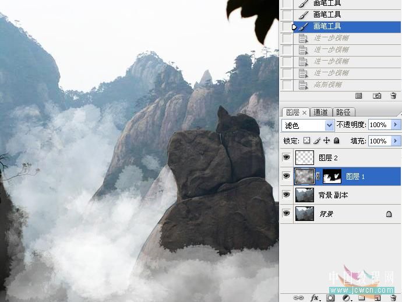Screen dimensions: 402x302
Task: Open the fx layer style menu
Action: 315,298
